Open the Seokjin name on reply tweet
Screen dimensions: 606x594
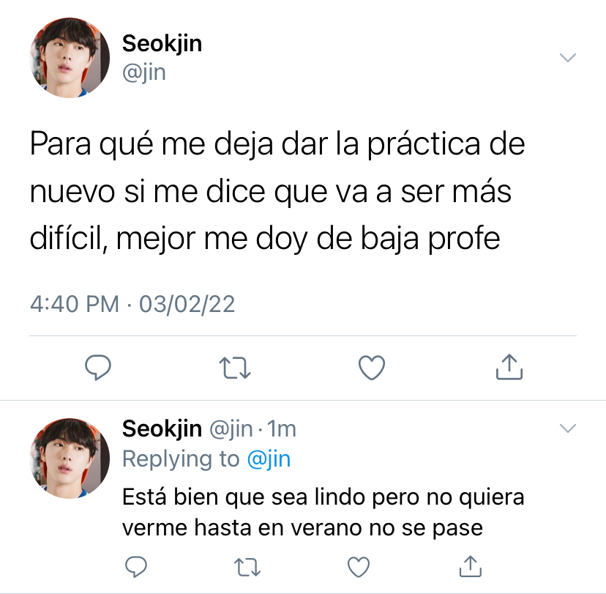coord(162,429)
